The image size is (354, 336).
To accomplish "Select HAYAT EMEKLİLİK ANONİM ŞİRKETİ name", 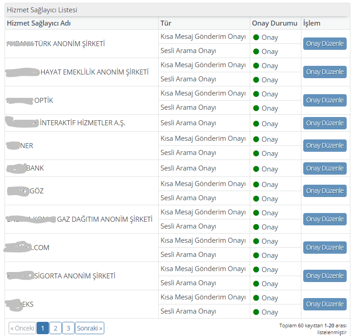I will coord(95,72).
